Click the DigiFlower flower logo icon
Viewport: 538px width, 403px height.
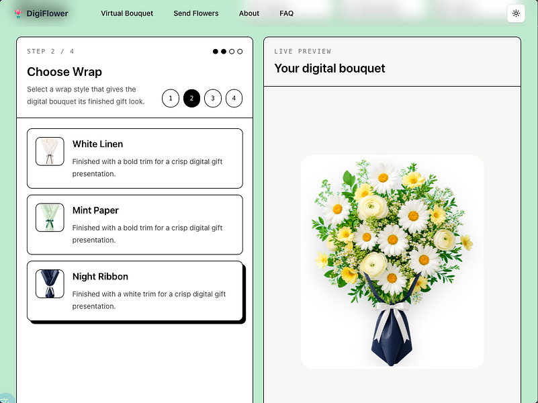(18, 13)
